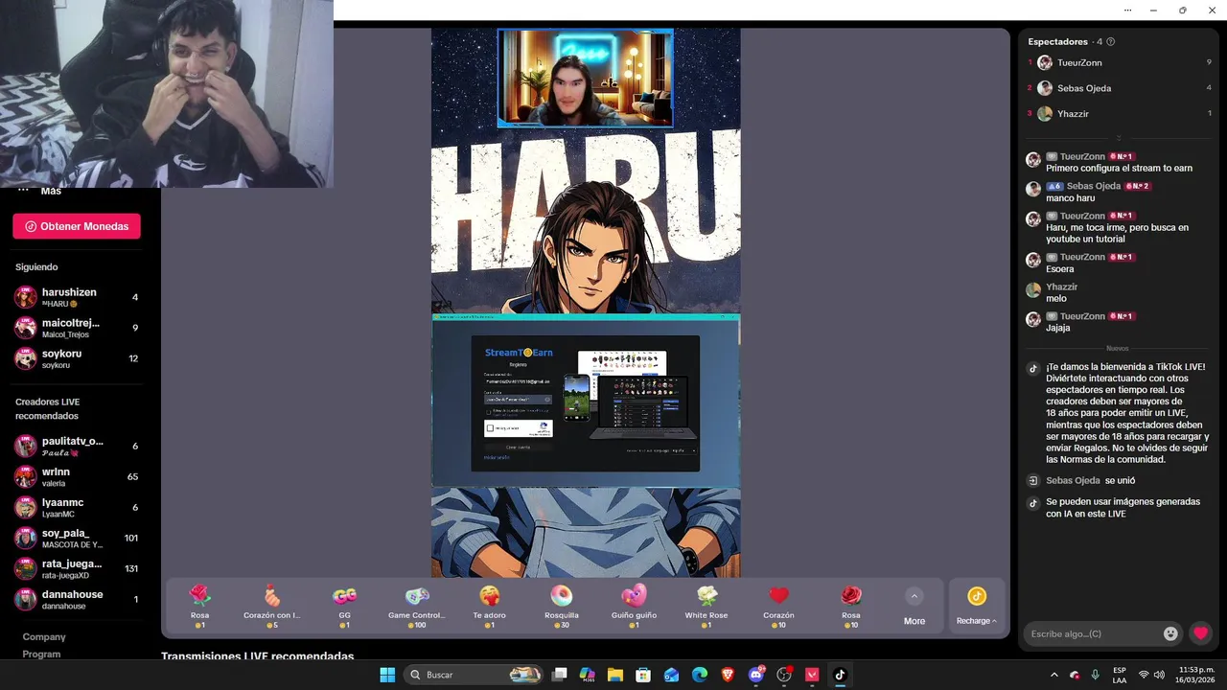Open Brave browser from taskbar

click(x=728, y=675)
